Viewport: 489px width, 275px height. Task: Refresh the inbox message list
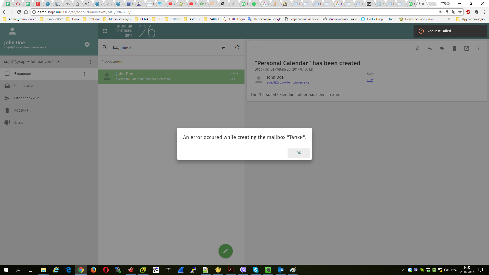[237, 47]
